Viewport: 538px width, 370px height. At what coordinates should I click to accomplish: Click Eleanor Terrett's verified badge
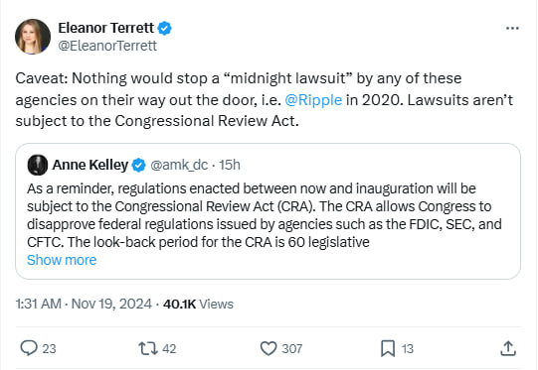(x=165, y=28)
